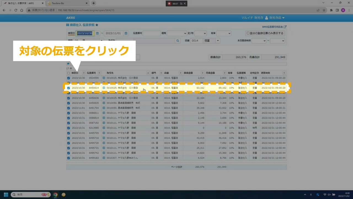Sort table by 伝票番号 column sort icon
Viewport: 353px width, 199px height.
tap(99, 73)
